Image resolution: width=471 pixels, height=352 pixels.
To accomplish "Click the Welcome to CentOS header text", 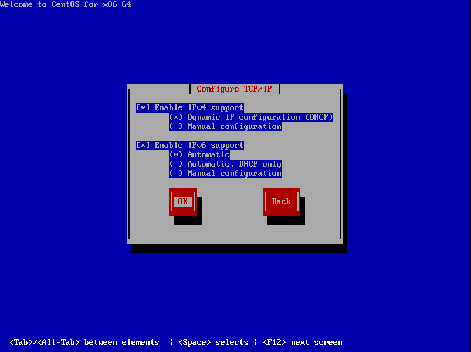I will [x=66, y=5].
